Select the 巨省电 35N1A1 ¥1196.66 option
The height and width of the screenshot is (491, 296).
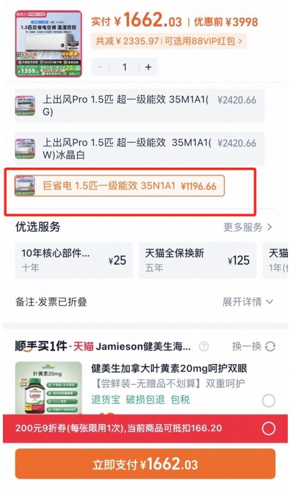120,186
